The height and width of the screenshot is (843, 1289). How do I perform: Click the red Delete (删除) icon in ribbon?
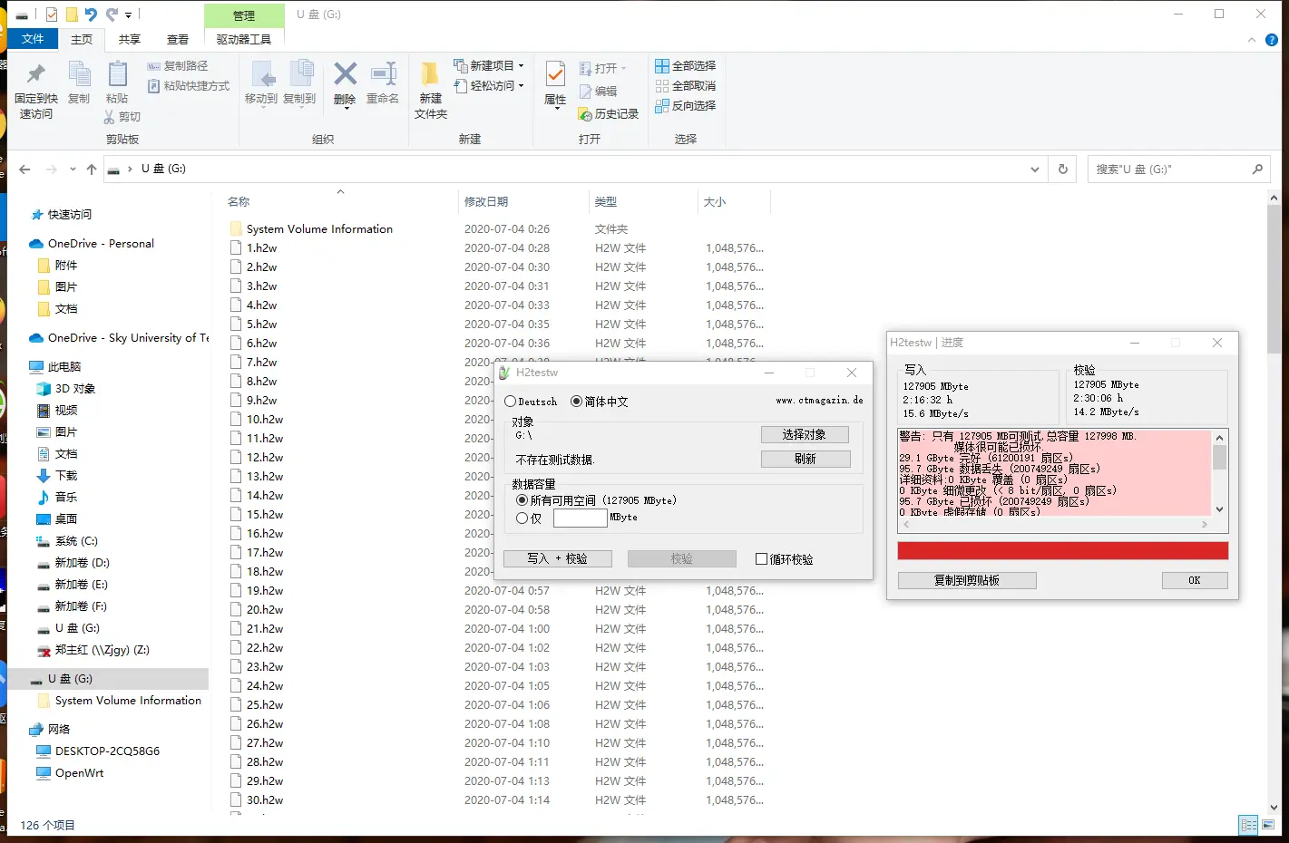(x=345, y=74)
